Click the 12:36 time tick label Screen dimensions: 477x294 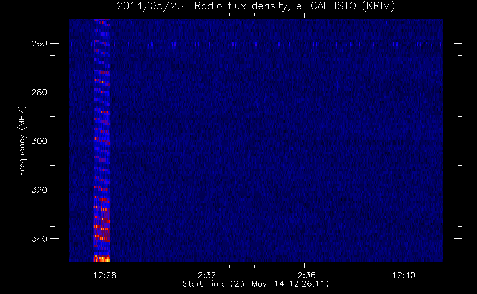pos(304,275)
